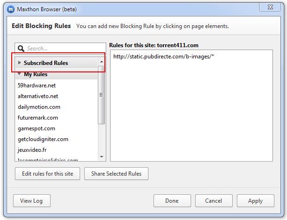Click the Maxthon logo icon in title bar
Image resolution: width=287 pixels, height=220 pixels.
pyautogui.click(x=11, y=9)
